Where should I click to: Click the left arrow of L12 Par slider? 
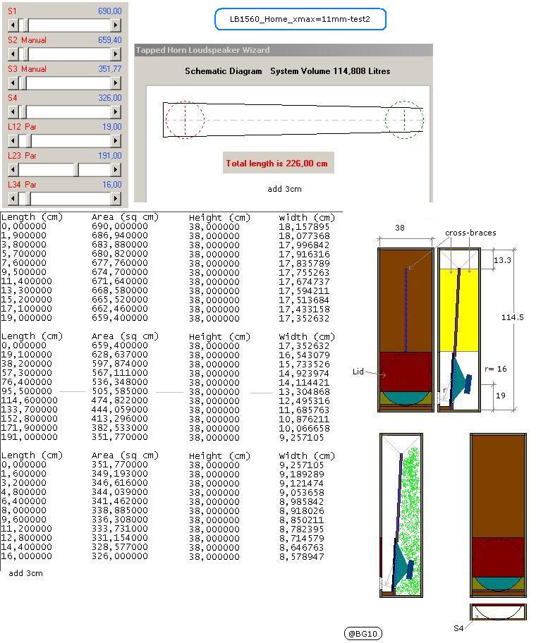click(13, 141)
